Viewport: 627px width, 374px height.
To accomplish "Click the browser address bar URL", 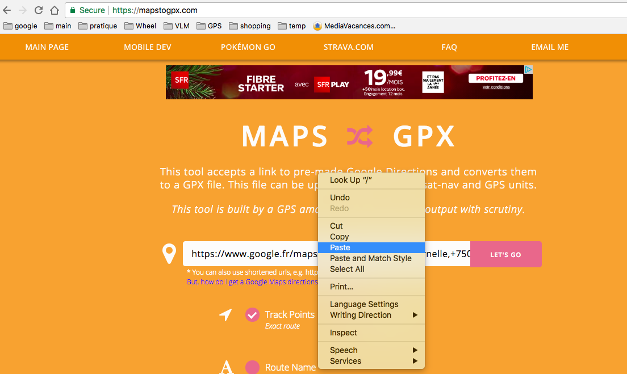I will tap(154, 10).
